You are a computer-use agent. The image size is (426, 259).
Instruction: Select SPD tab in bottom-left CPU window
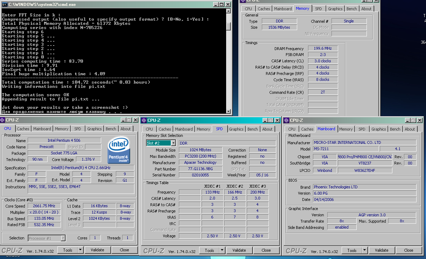pyautogui.click(x=78, y=129)
